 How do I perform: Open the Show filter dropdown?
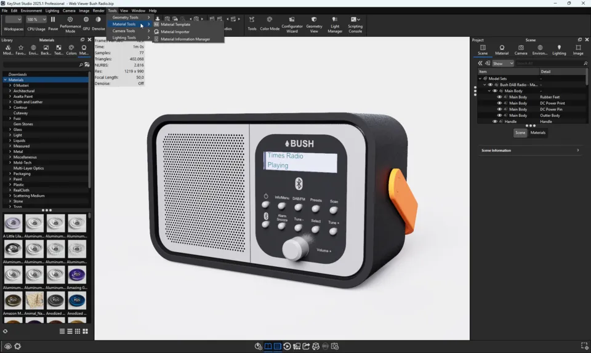point(503,63)
